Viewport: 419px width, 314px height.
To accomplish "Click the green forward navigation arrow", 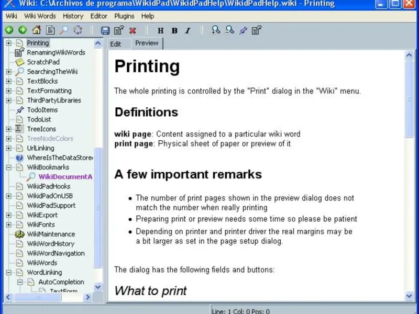I will (x=23, y=30).
